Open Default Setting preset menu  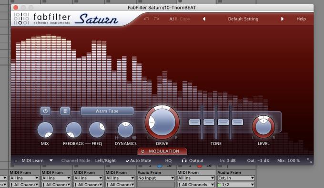[243, 19]
